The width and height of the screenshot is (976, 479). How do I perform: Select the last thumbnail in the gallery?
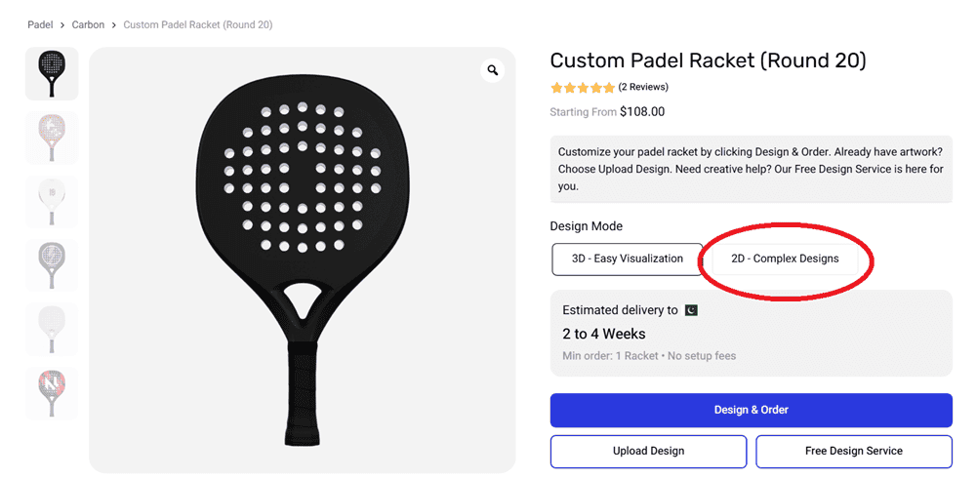[52, 393]
